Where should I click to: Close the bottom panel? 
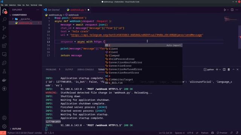point(238,69)
